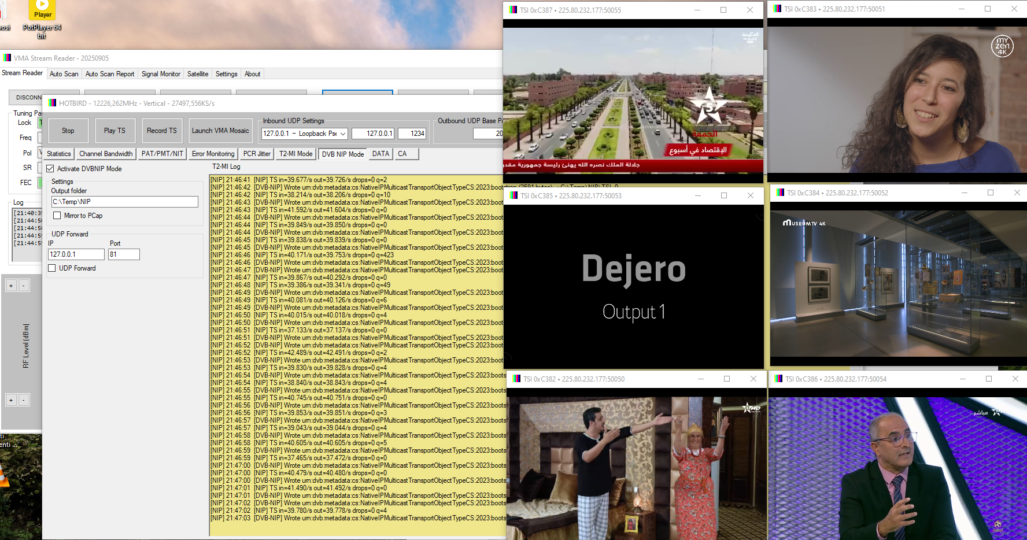Click lower plus button under RF Level graph
The width and height of the screenshot is (1027, 540).
tap(11, 400)
